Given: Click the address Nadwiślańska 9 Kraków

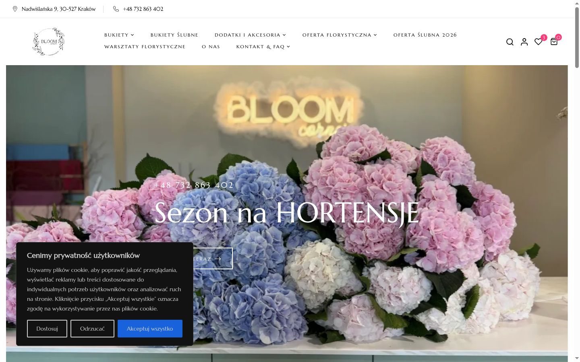Looking at the screenshot, I should 58,9.
